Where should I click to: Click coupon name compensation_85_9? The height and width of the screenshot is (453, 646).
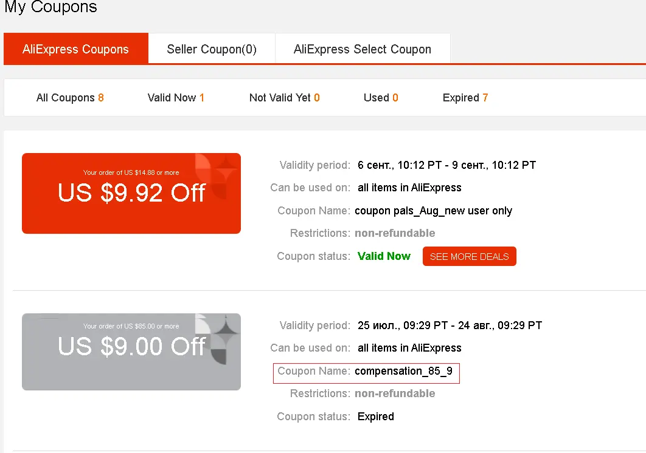(x=403, y=371)
